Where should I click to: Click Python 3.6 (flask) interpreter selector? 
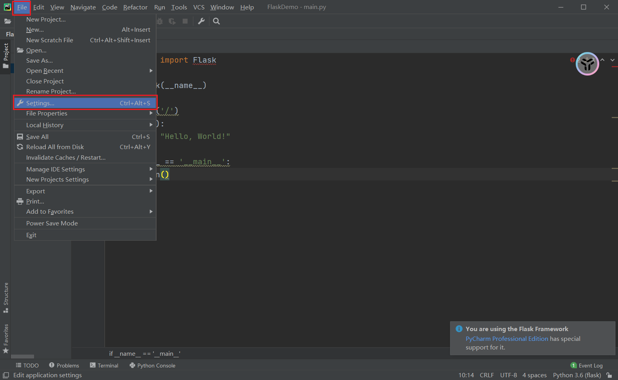click(577, 375)
